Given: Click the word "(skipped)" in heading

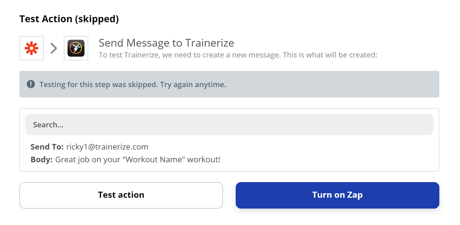Looking at the screenshot, I should click(x=97, y=19).
